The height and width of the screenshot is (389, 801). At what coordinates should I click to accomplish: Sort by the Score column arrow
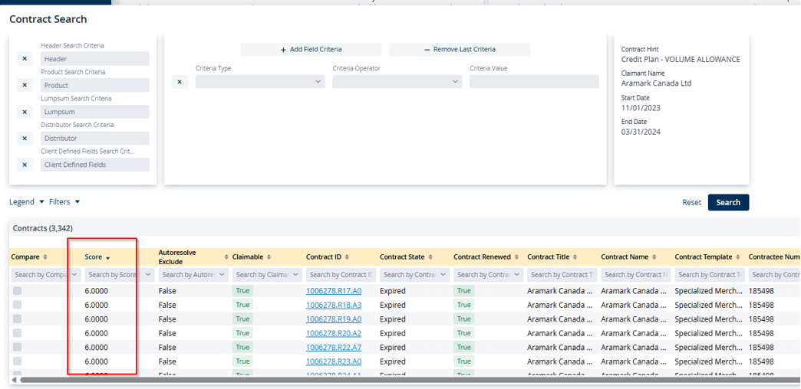click(107, 258)
